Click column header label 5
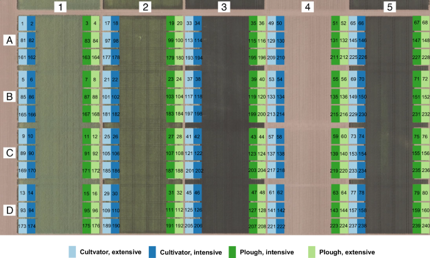 point(390,7)
